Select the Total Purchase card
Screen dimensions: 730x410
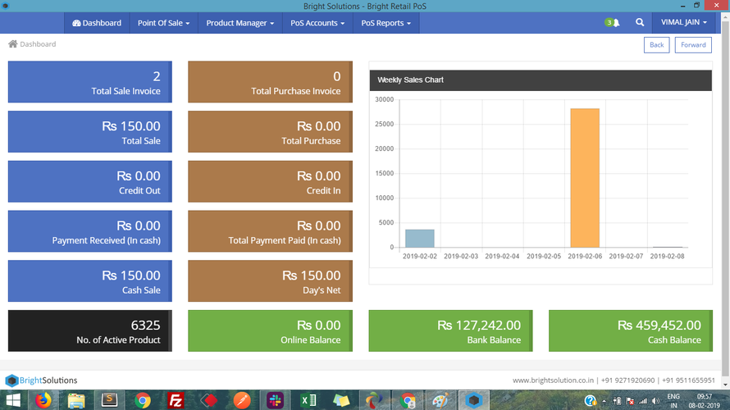(x=270, y=132)
